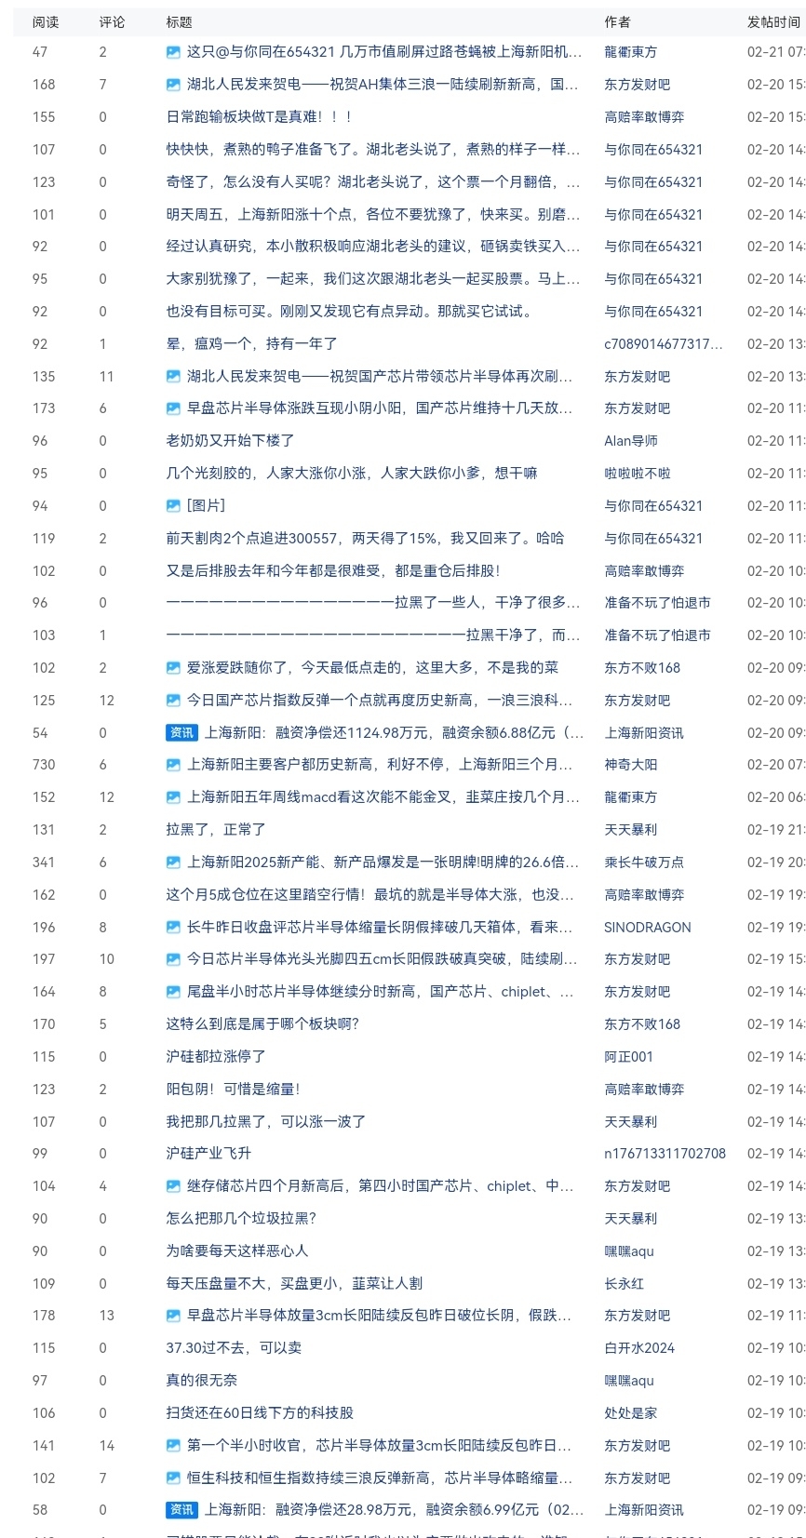Open post 老奶奶又开始下楼了
The image size is (806, 1538).
(x=230, y=441)
